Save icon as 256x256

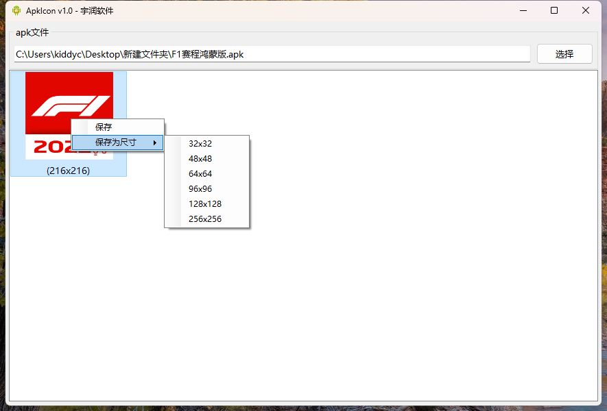(206, 219)
